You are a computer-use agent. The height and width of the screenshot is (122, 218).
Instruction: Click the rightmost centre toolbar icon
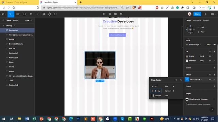(x=121, y=14)
